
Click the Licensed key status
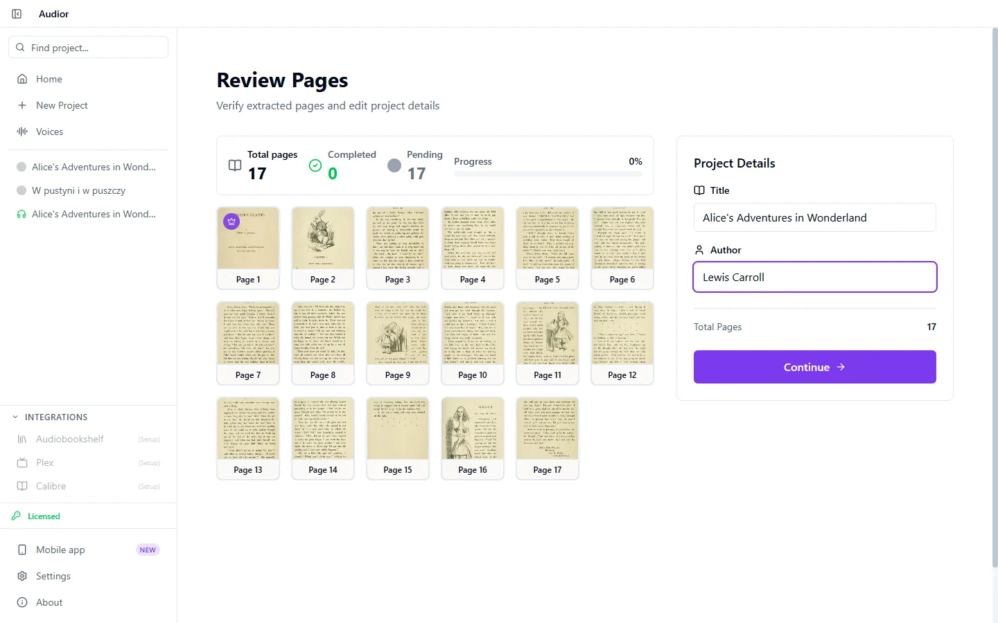(36, 516)
